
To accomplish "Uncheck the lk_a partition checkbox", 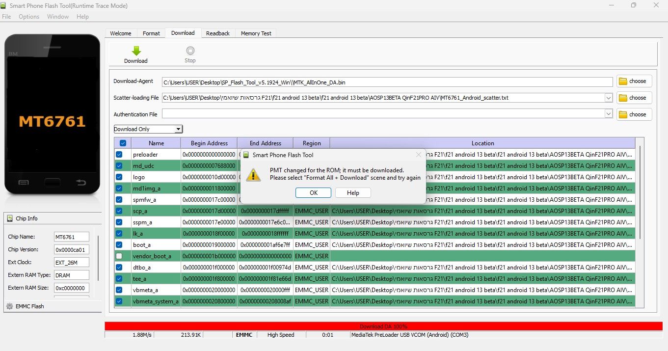I will click(x=119, y=233).
